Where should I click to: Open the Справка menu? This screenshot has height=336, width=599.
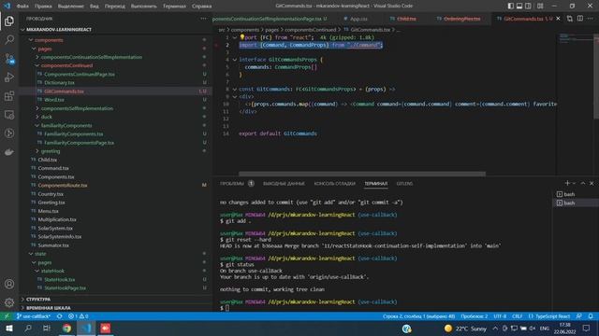202,7
